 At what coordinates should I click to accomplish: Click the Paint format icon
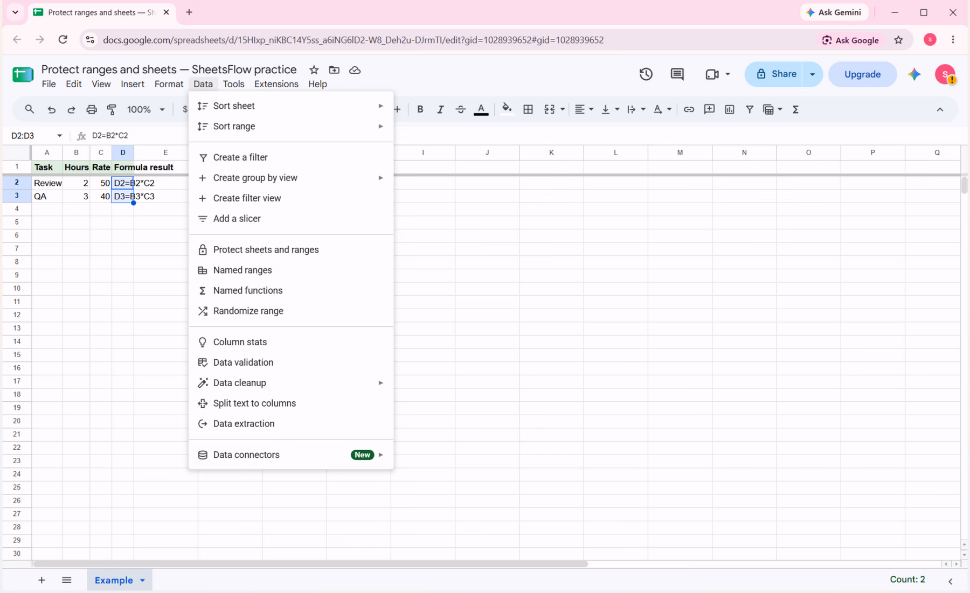click(112, 109)
